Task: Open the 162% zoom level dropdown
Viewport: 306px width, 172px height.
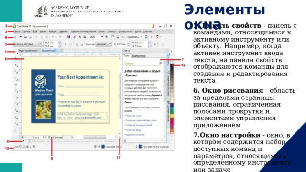Action: [102, 37]
